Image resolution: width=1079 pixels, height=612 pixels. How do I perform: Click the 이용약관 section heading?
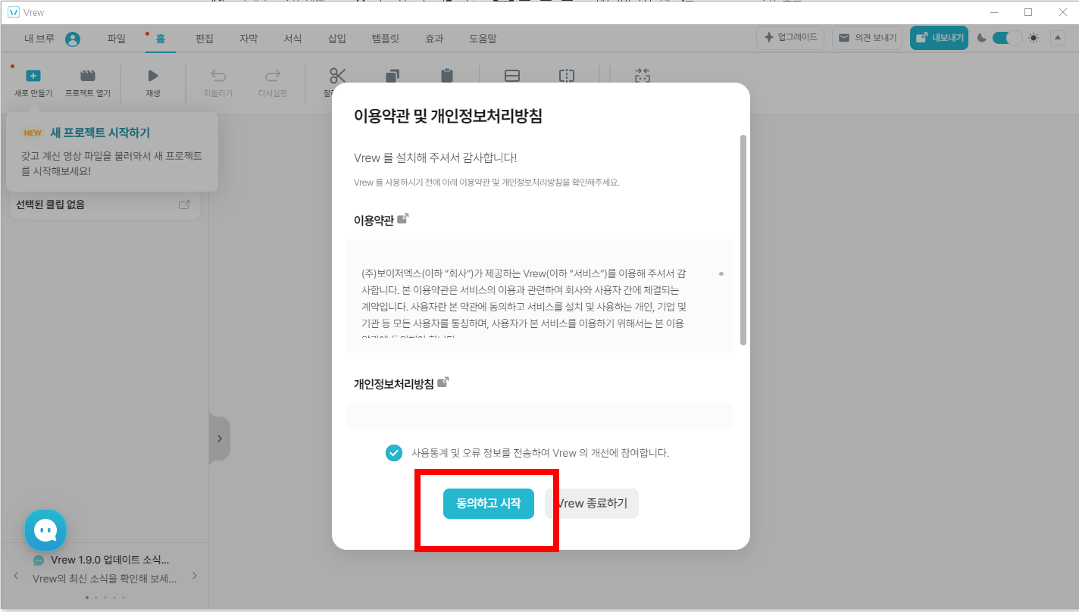tap(374, 220)
